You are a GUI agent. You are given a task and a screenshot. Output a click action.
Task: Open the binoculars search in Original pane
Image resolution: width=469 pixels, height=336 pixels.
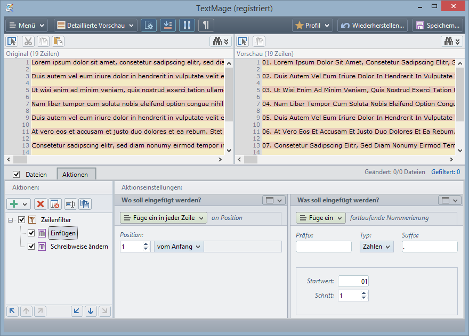tap(220, 42)
